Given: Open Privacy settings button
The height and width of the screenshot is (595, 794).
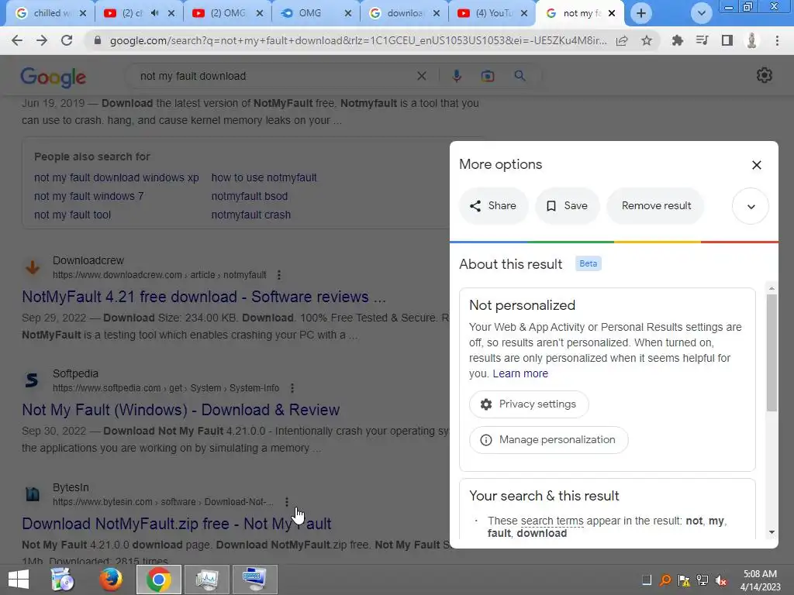Looking at the screenshot, I should (529, 404).
